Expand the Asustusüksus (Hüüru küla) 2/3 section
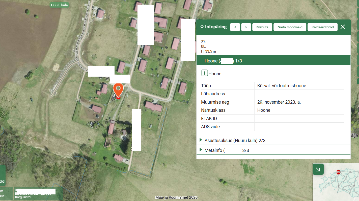359x201 pixels. pos(201,140)
